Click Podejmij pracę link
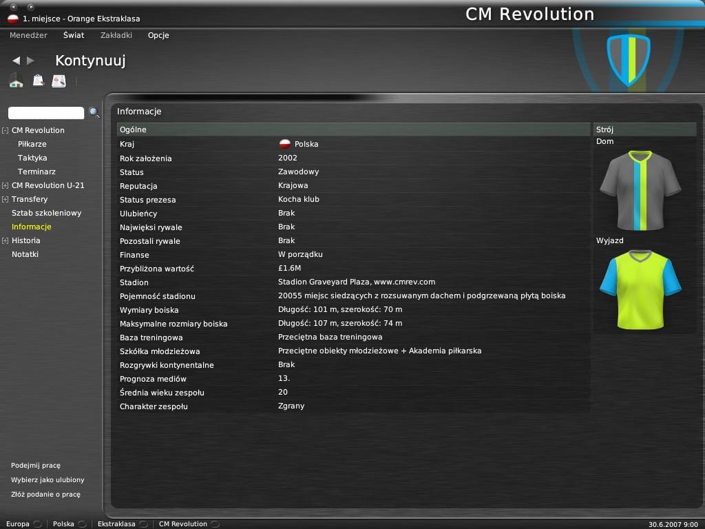Image resolution: width=705 pixels, height=529 pixels. tap(36, 466)
